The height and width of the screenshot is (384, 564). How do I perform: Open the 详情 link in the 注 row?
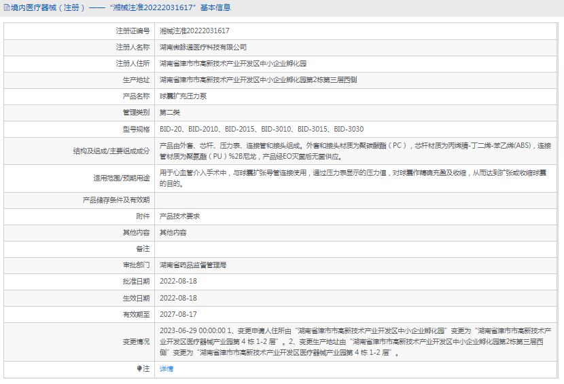[x=166, y=369]
